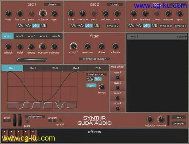The width and height of the screenshot is (189, 144).
Task: Click the filter drive knob
Action: [x=102, y=46]
